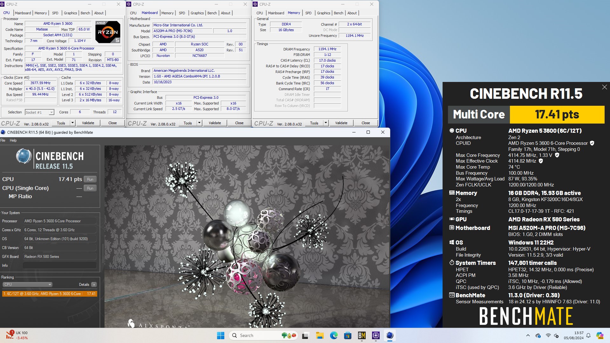Click BIOS version 1.G0 AGESA text
This screenshot has width=610, height=343.
pos(199,76)
